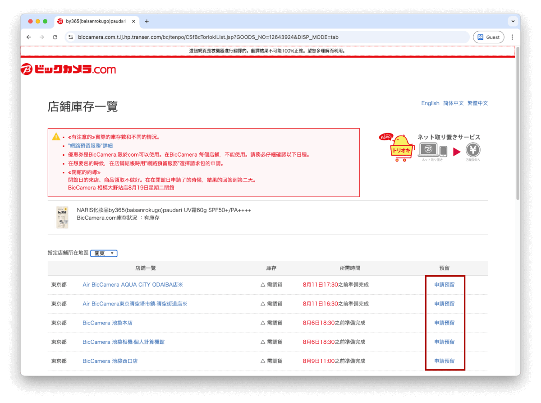541x403 pixels.
Task: Click 申請預留 for 池袋相機·個人計算機館
Action: [x=445, y=342]
